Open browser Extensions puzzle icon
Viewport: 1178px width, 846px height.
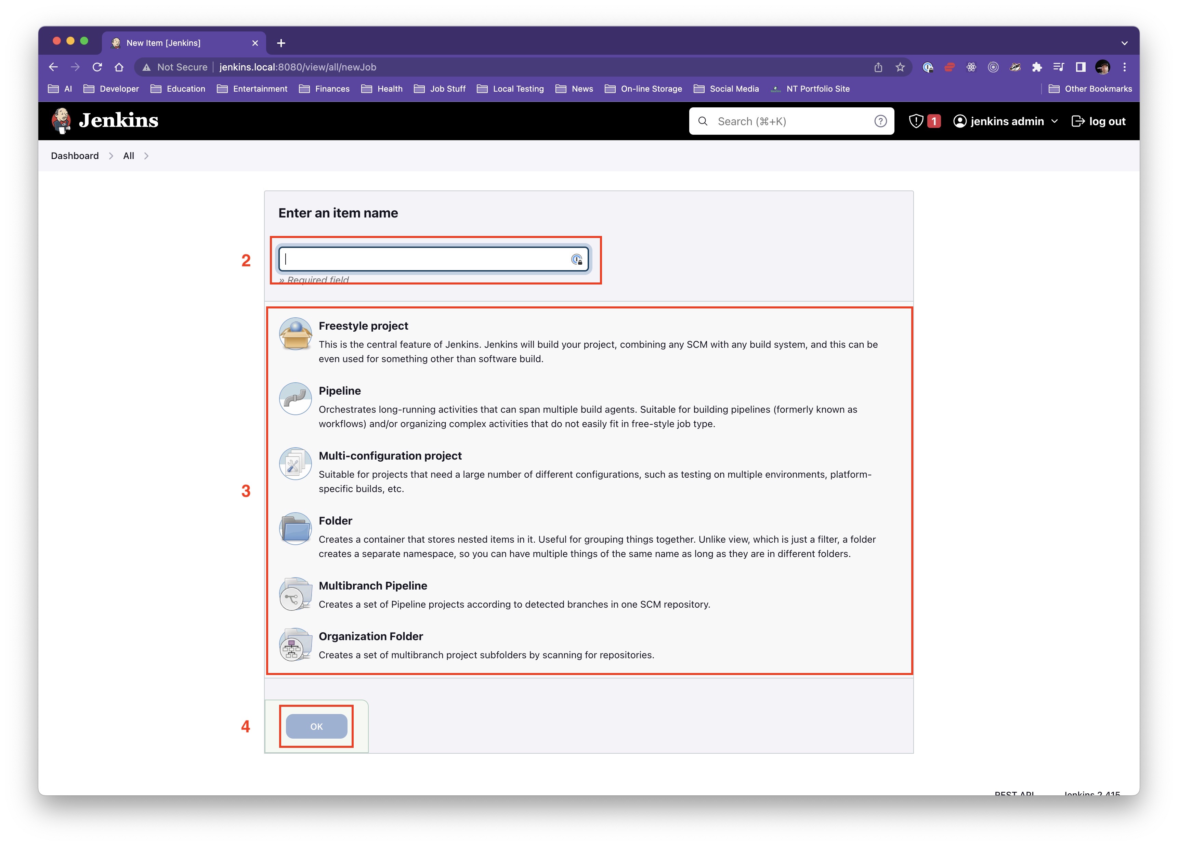(x=1037, y=67)
